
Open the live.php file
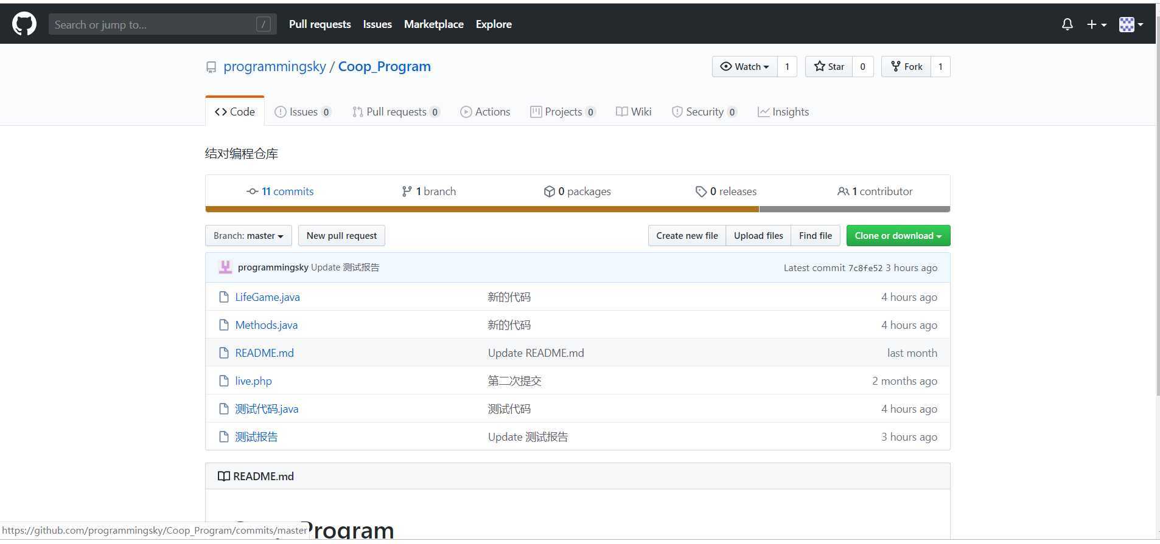[254, 381]
